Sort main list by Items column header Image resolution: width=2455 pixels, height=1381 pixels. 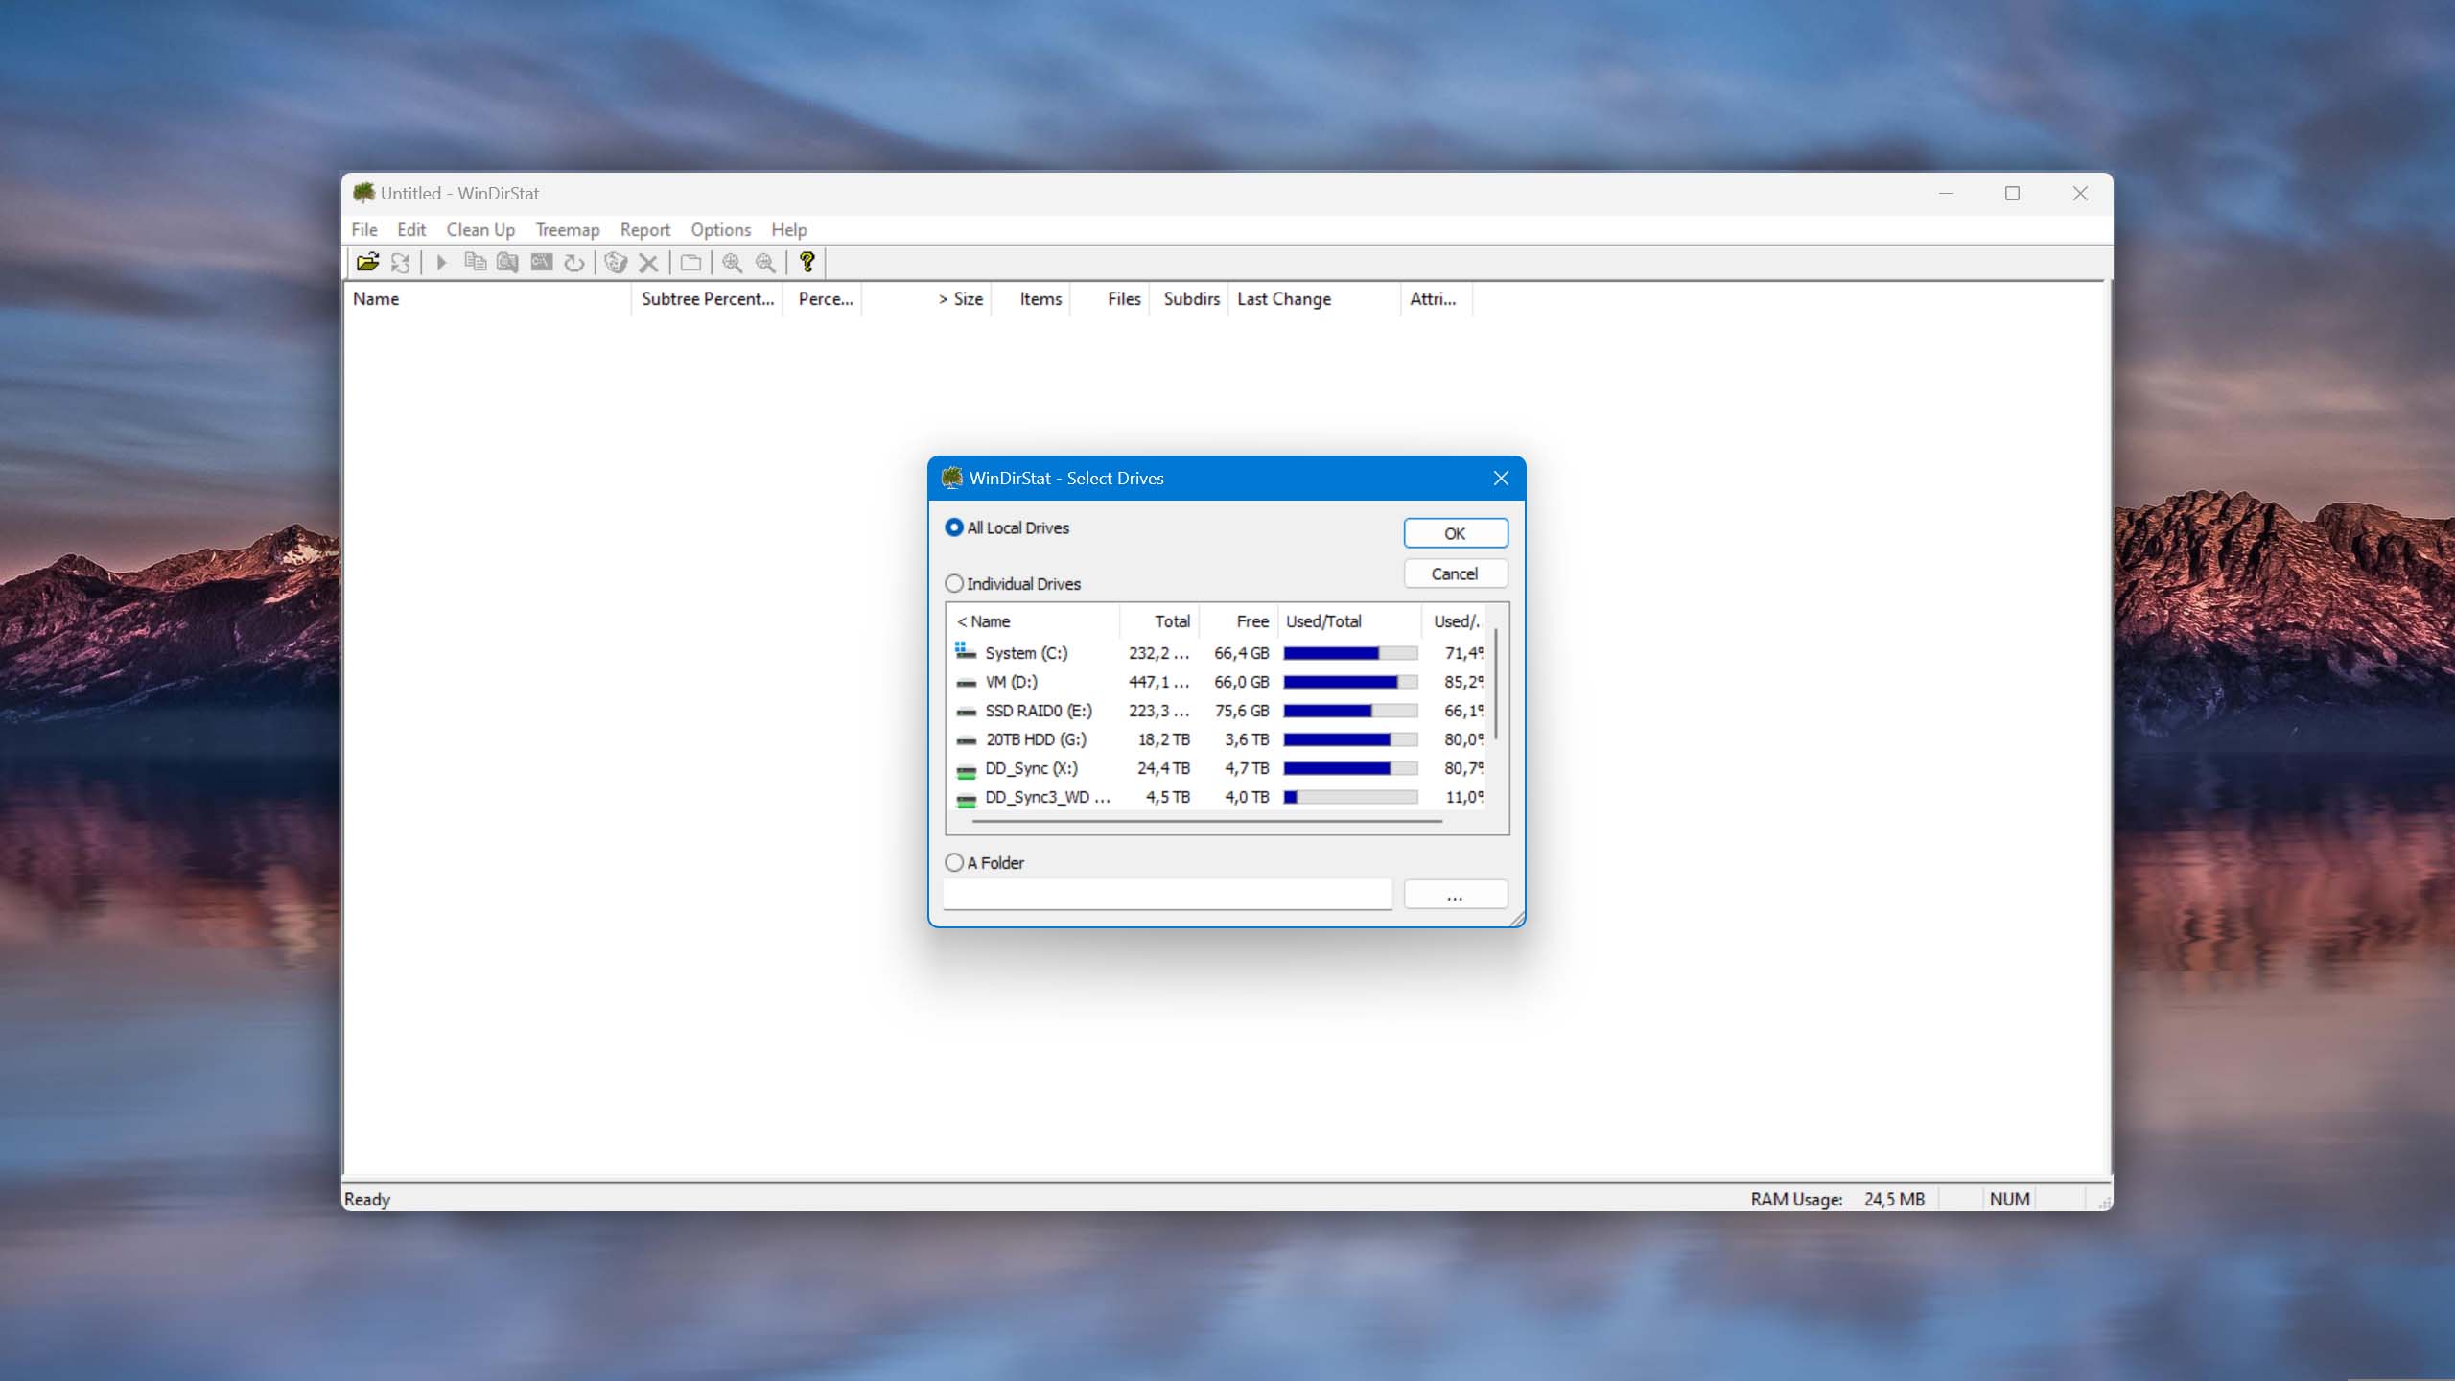[1031, 299]
